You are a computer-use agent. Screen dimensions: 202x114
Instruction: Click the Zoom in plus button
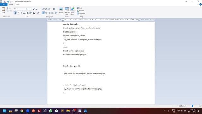point(200,106)
